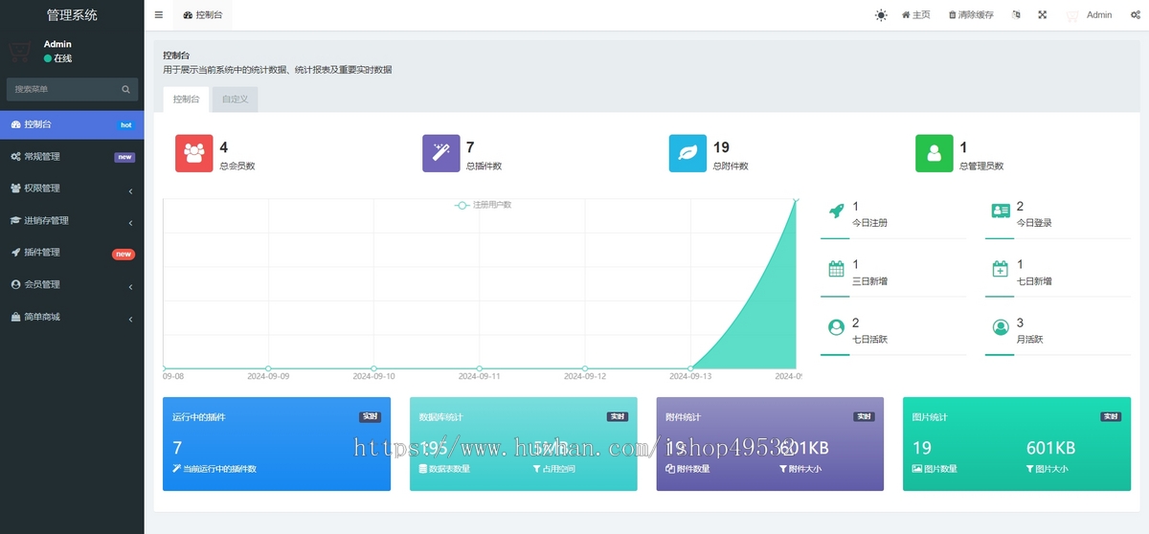Viewport: 1149px width, 534px height.
Task: Click the green 总管理员数 user icon
Action: point(935,153)
